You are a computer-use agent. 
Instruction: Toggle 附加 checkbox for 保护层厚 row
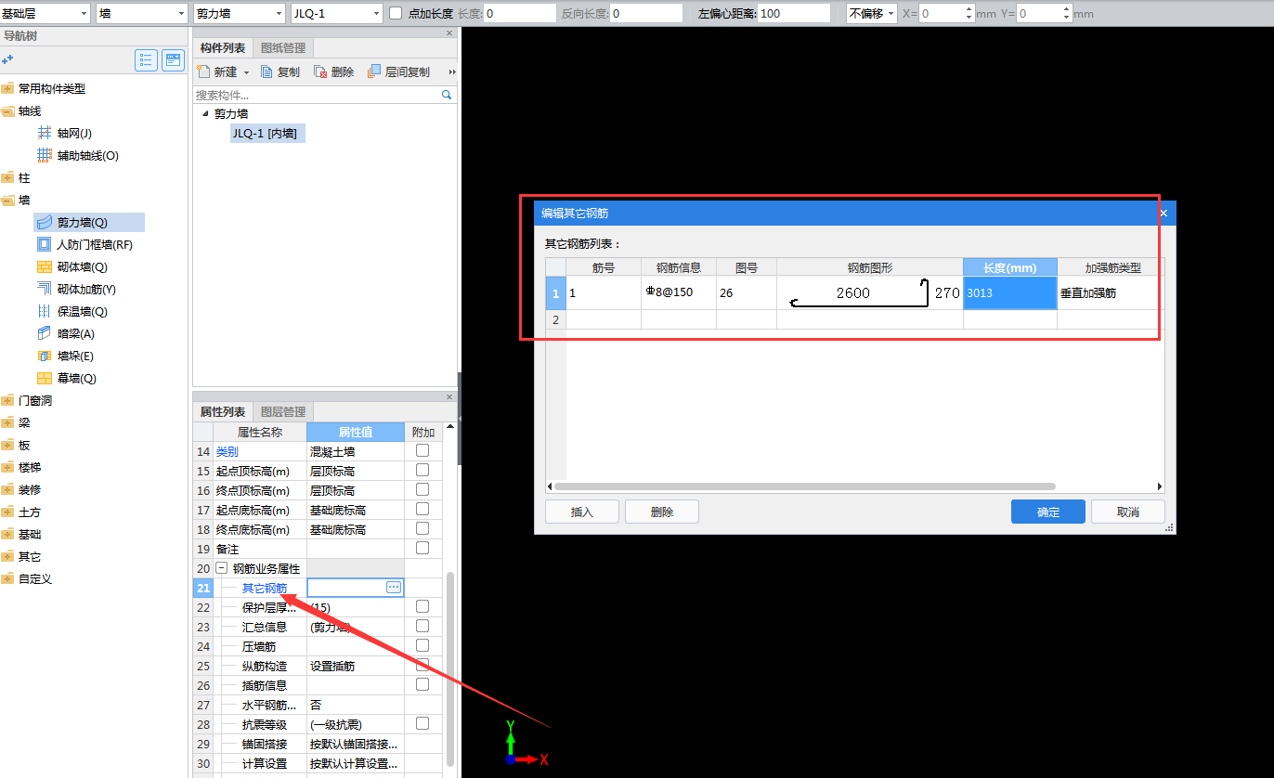coord(422,606)
